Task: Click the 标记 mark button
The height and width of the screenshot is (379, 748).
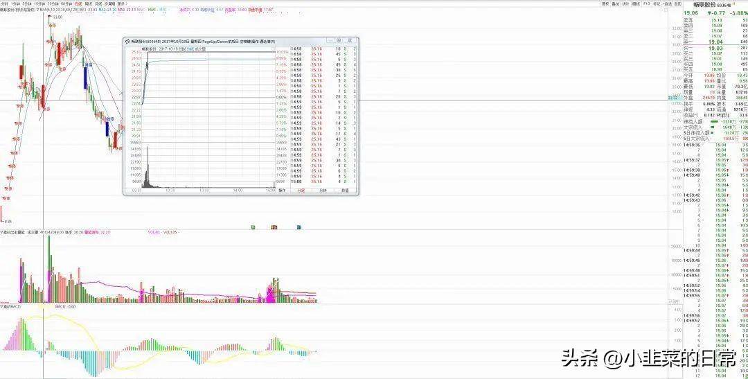Action: (657, 4)
